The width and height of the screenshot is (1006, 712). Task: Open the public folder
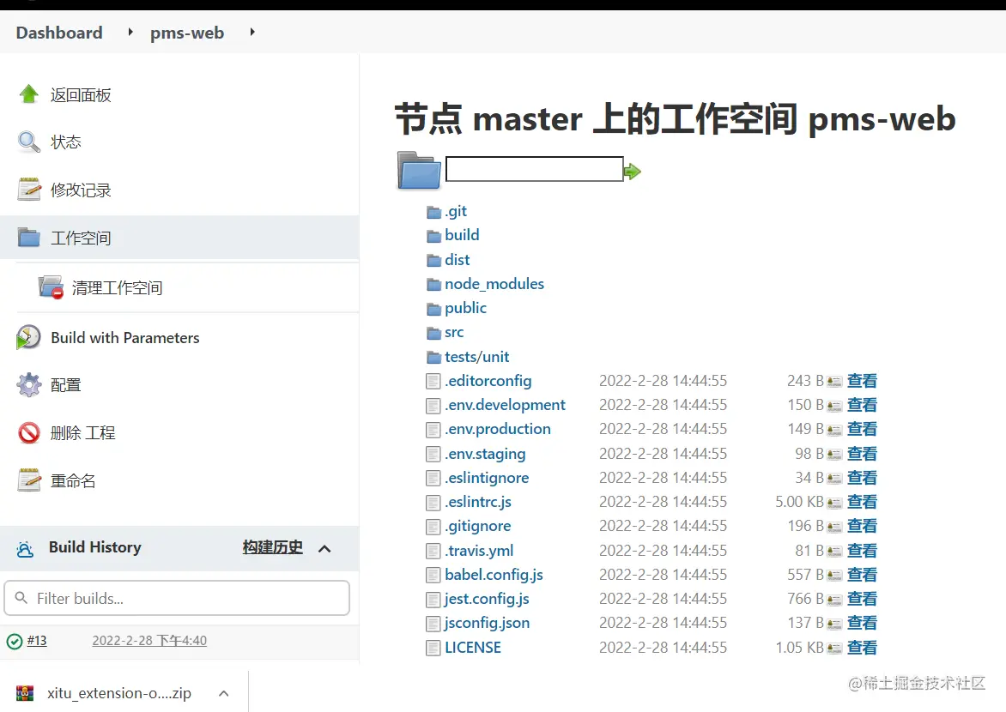click(x=466, y=308)
